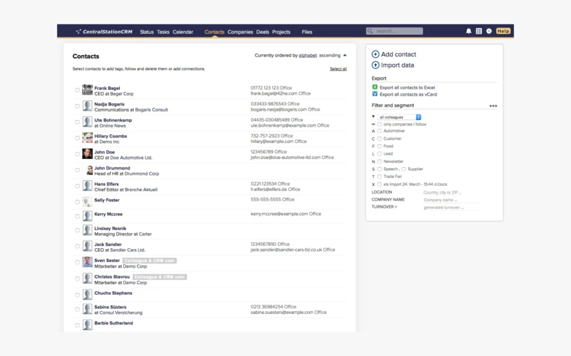The width and height of the screenshot is (571, 356).
Task: Click Import data link
Action: point(397,65)
